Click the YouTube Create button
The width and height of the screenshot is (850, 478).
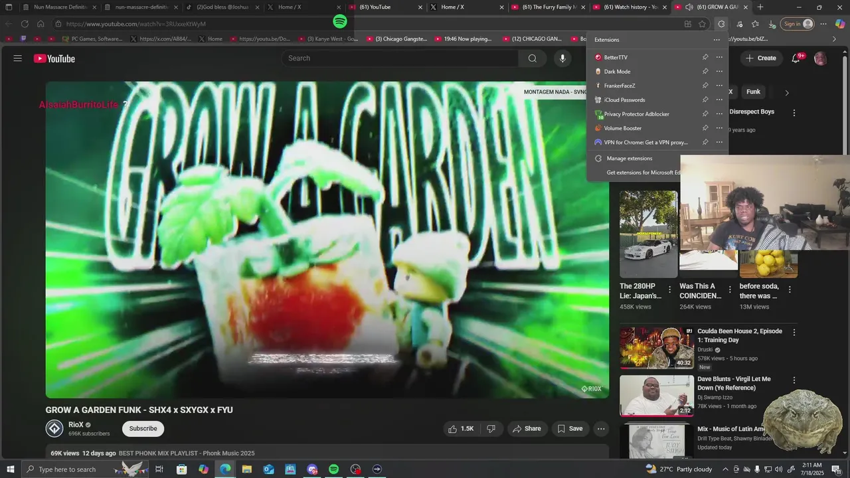tap(760, 58)
